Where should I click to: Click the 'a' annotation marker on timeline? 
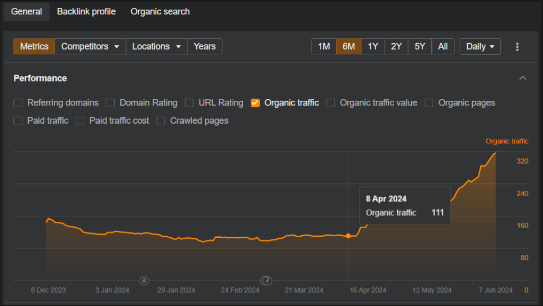pyautogui.click(x=144, y=280)
